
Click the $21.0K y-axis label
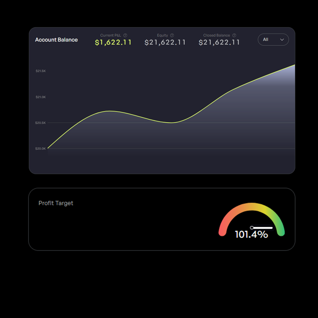pos(41,97)
